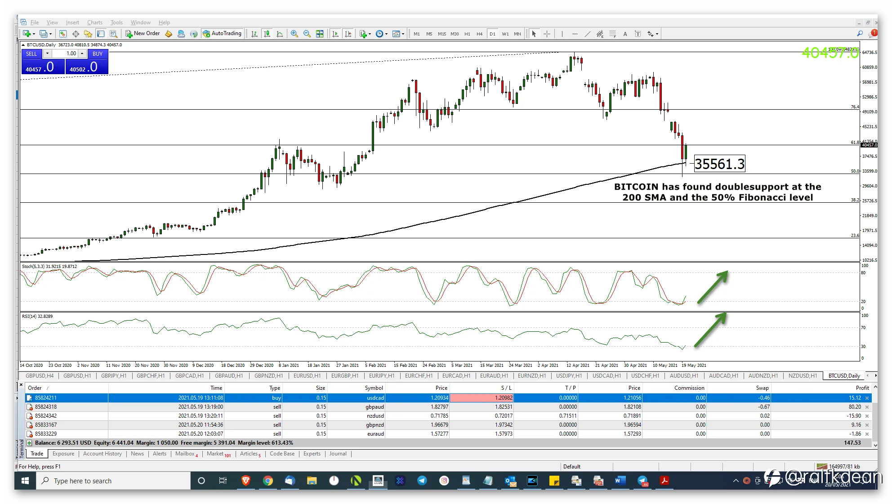Toggle the Terminal panel toolbar icon
Screen dimensions: 892x504
point(101,34)
